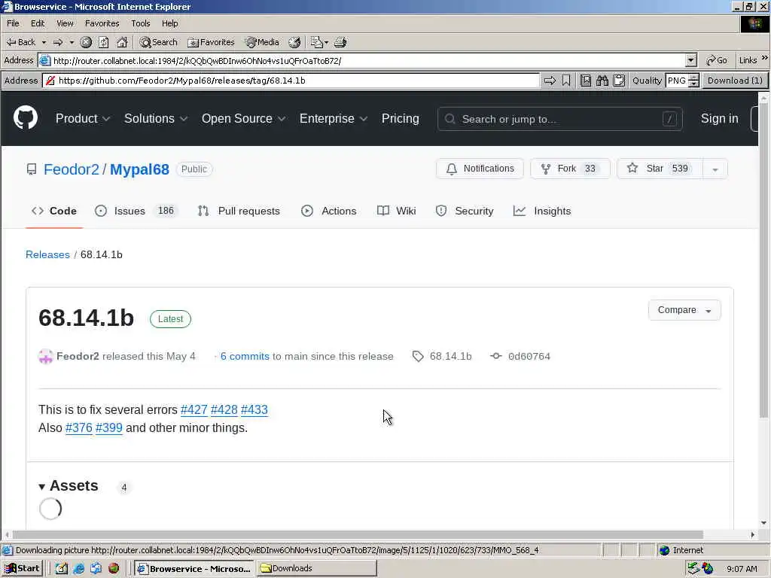
Task: Click the Sign in link
Action: point(719,118)
